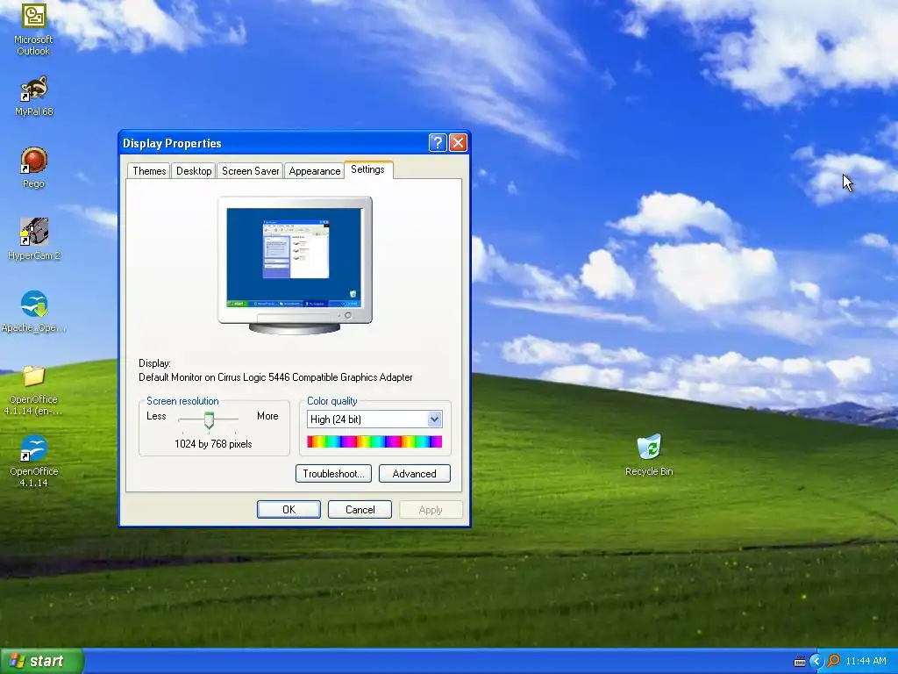898x674 pixels.
Task: Open the Start menu
Action: [42, 661]
